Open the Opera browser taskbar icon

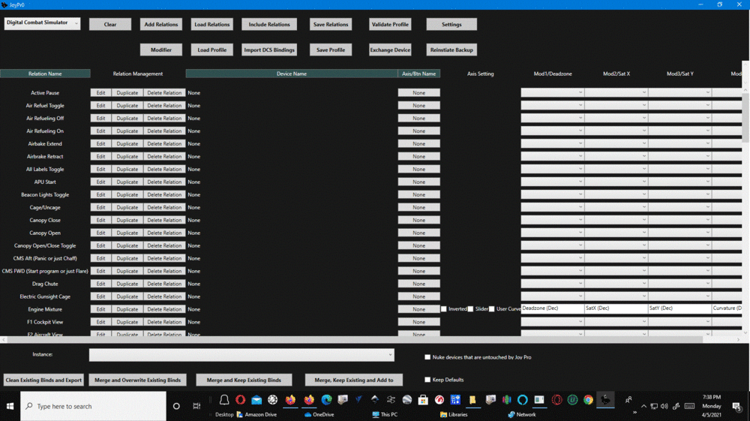[x=240, y=399]
